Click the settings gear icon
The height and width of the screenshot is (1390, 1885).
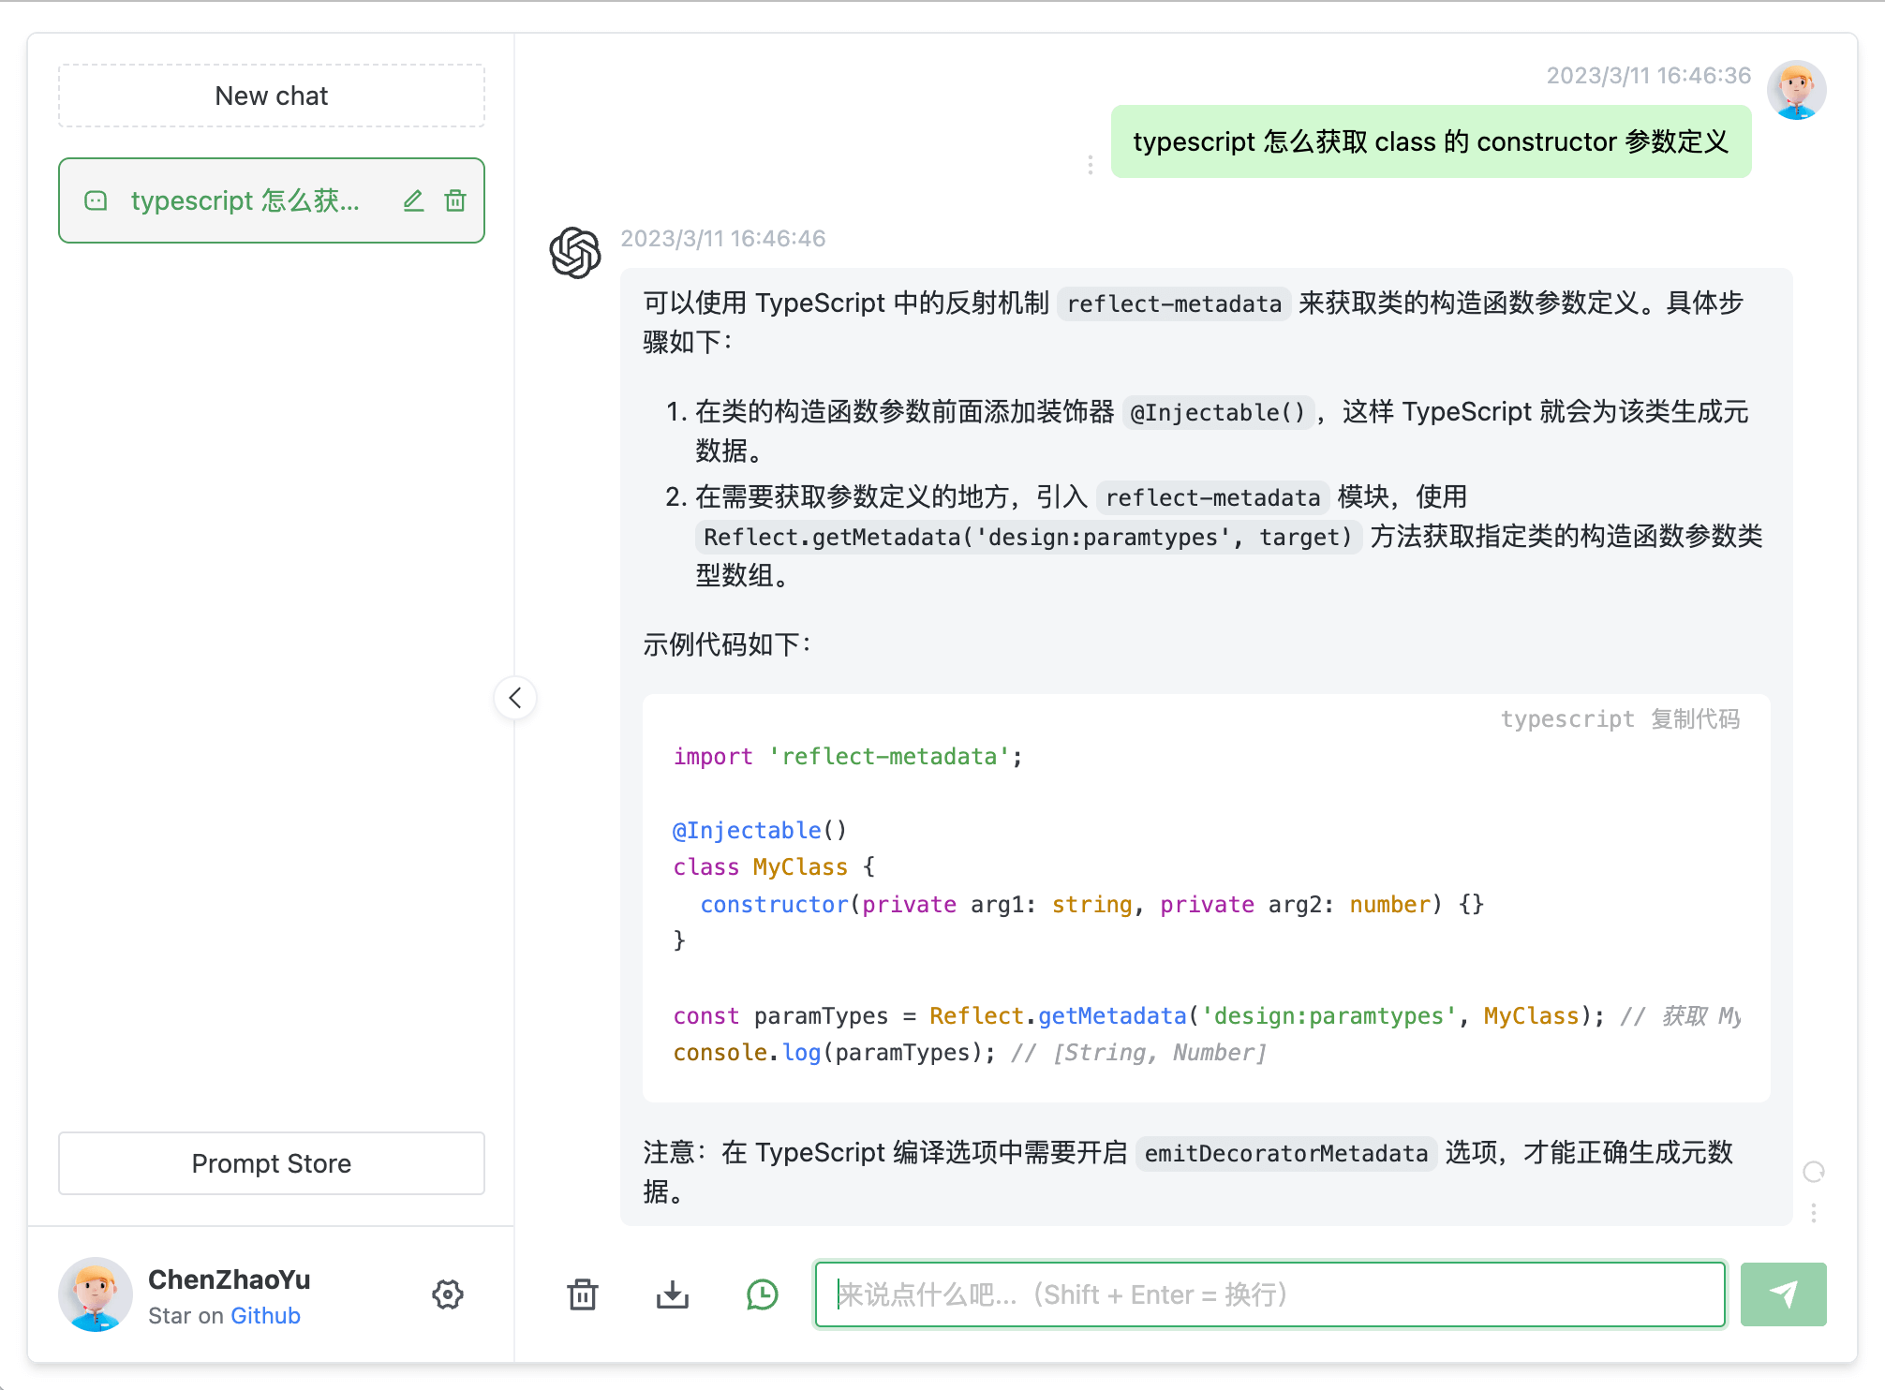click(x=450, y=1294)
